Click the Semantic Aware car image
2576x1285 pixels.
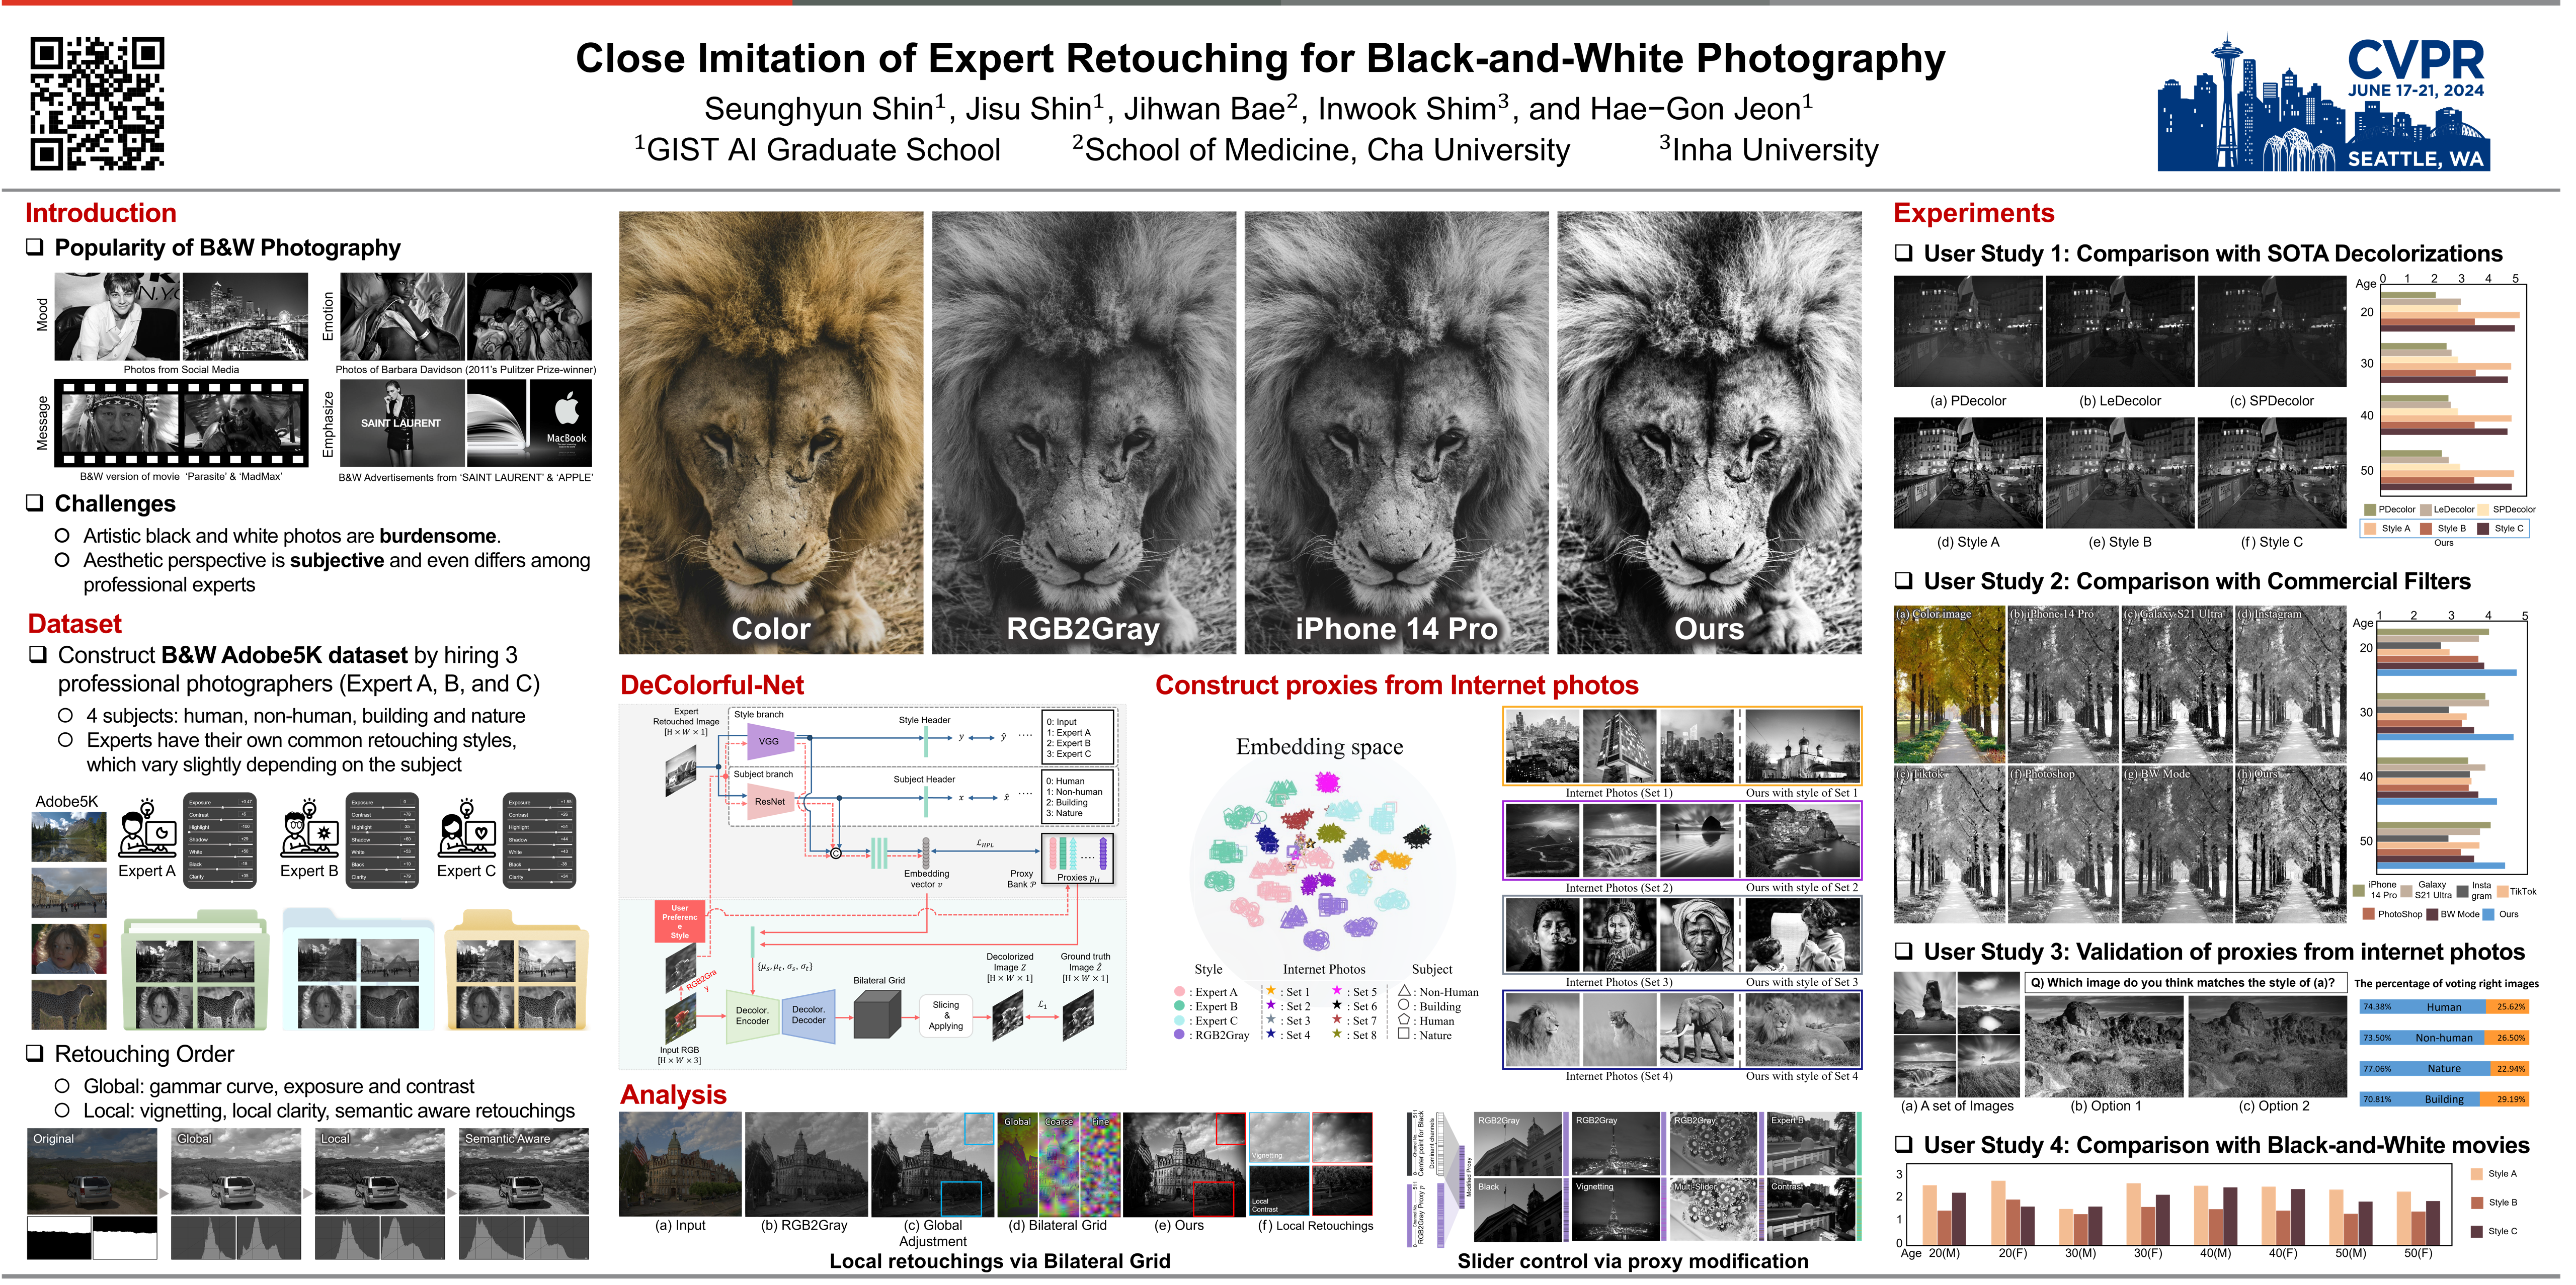[524, 1172]
